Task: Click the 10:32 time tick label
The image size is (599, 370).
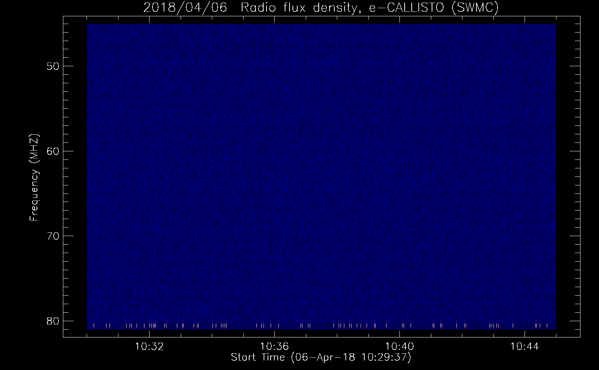Action: pos(149,347)
